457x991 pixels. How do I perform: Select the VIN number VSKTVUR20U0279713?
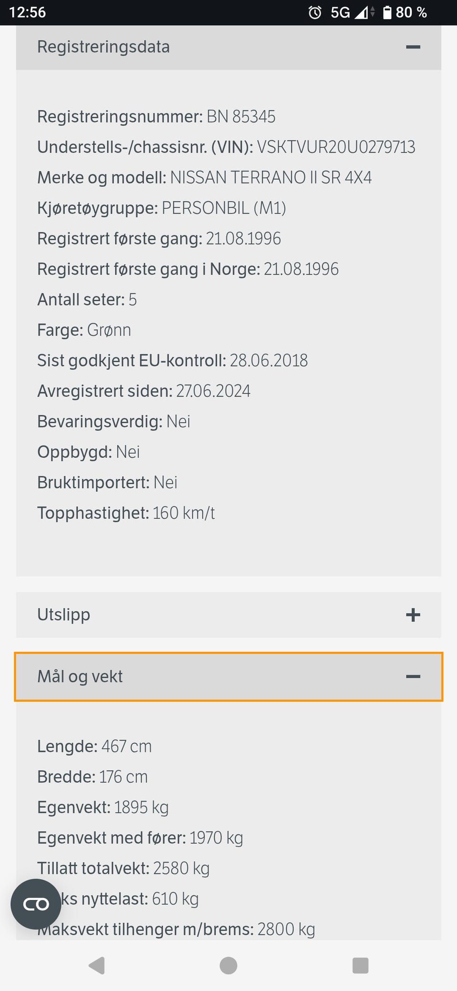[336, 147]
